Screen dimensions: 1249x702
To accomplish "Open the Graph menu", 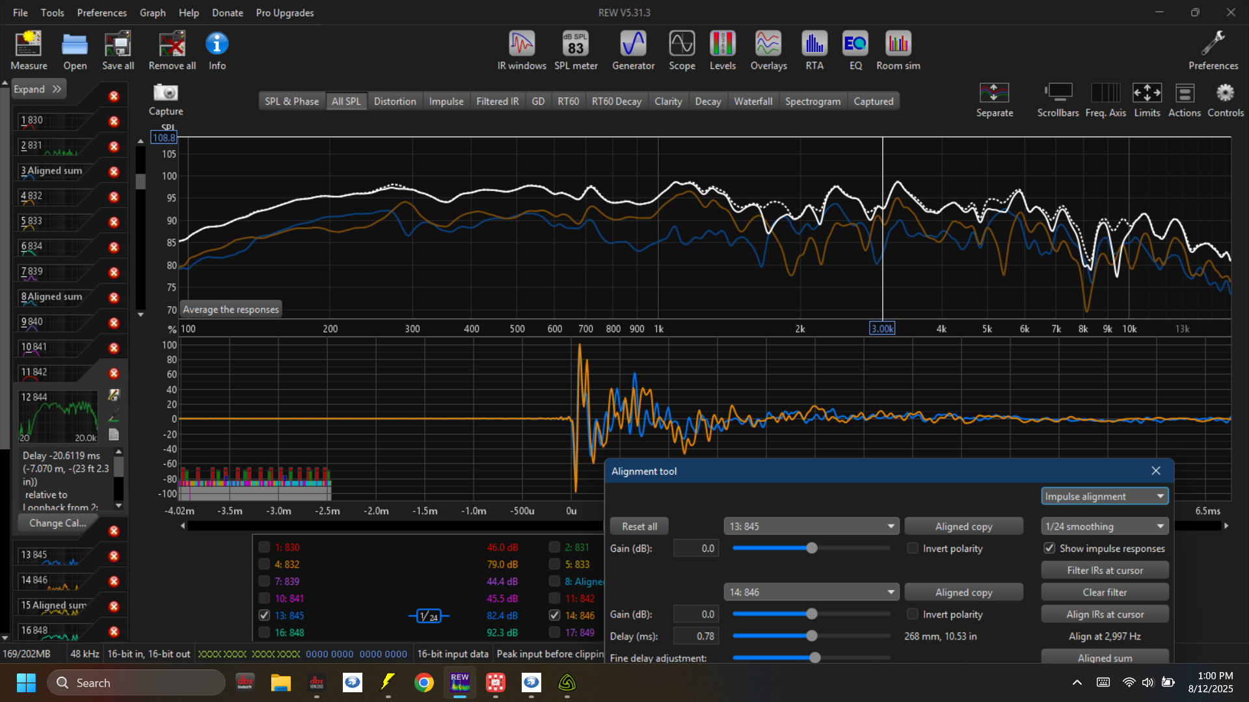I will [152, 12].
